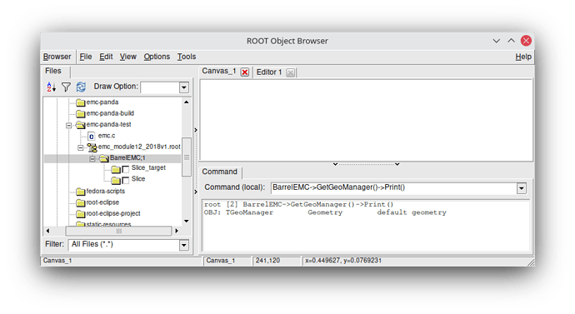This screenshot has height=314, width=575.
Task: Click left splitter arrow below canvas
Action: click(x=335, y=164)
